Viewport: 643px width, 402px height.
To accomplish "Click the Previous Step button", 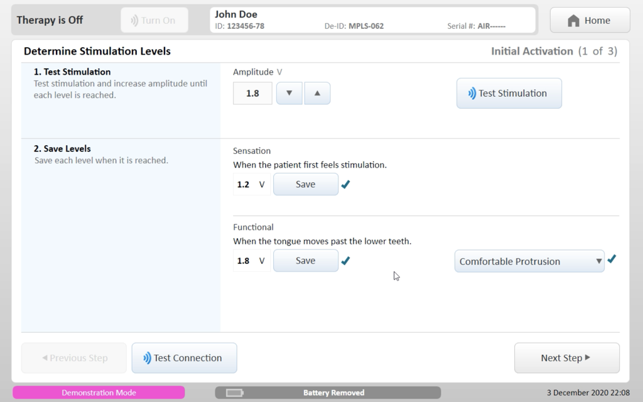I will pos(74,357).
